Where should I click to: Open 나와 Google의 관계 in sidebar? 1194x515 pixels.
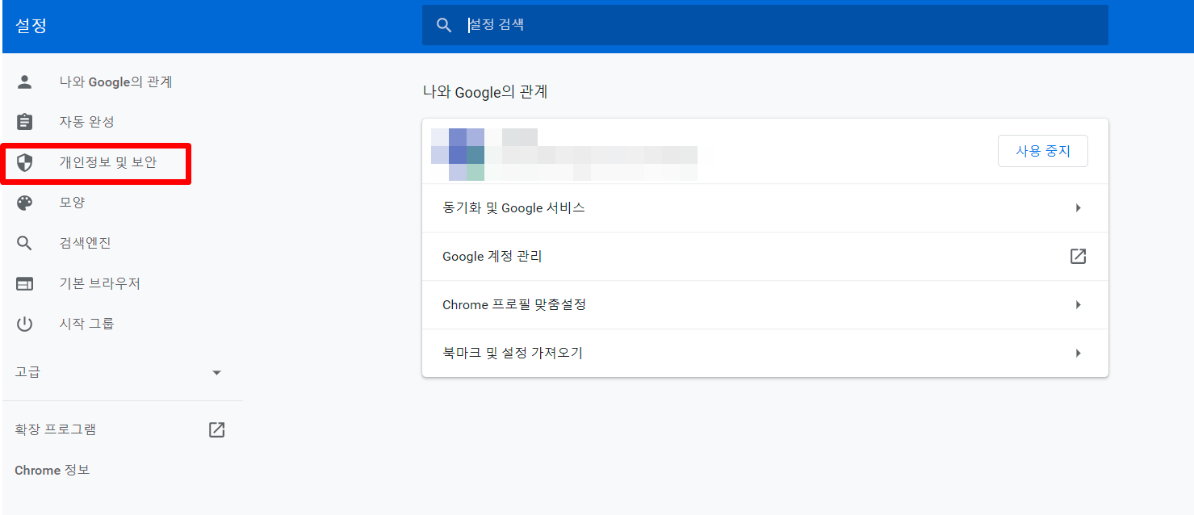[115, 82]
